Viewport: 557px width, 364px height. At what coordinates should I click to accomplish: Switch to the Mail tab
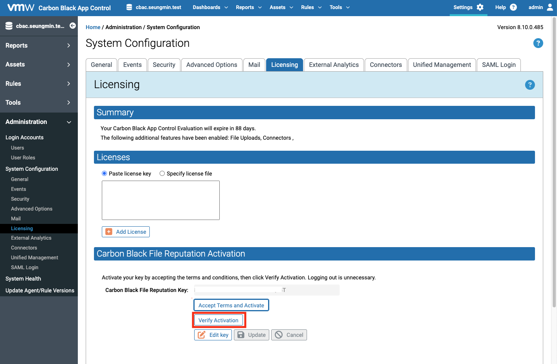coord(254,65)
